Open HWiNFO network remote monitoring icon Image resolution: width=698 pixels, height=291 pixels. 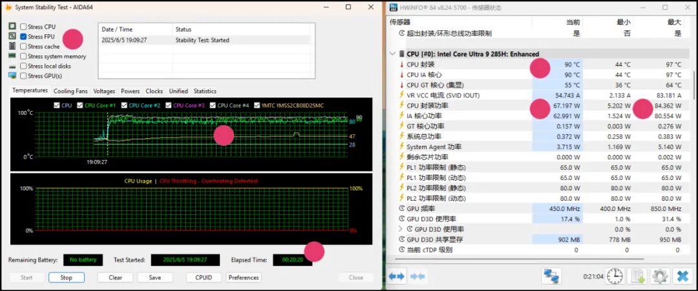pos(551,276)
